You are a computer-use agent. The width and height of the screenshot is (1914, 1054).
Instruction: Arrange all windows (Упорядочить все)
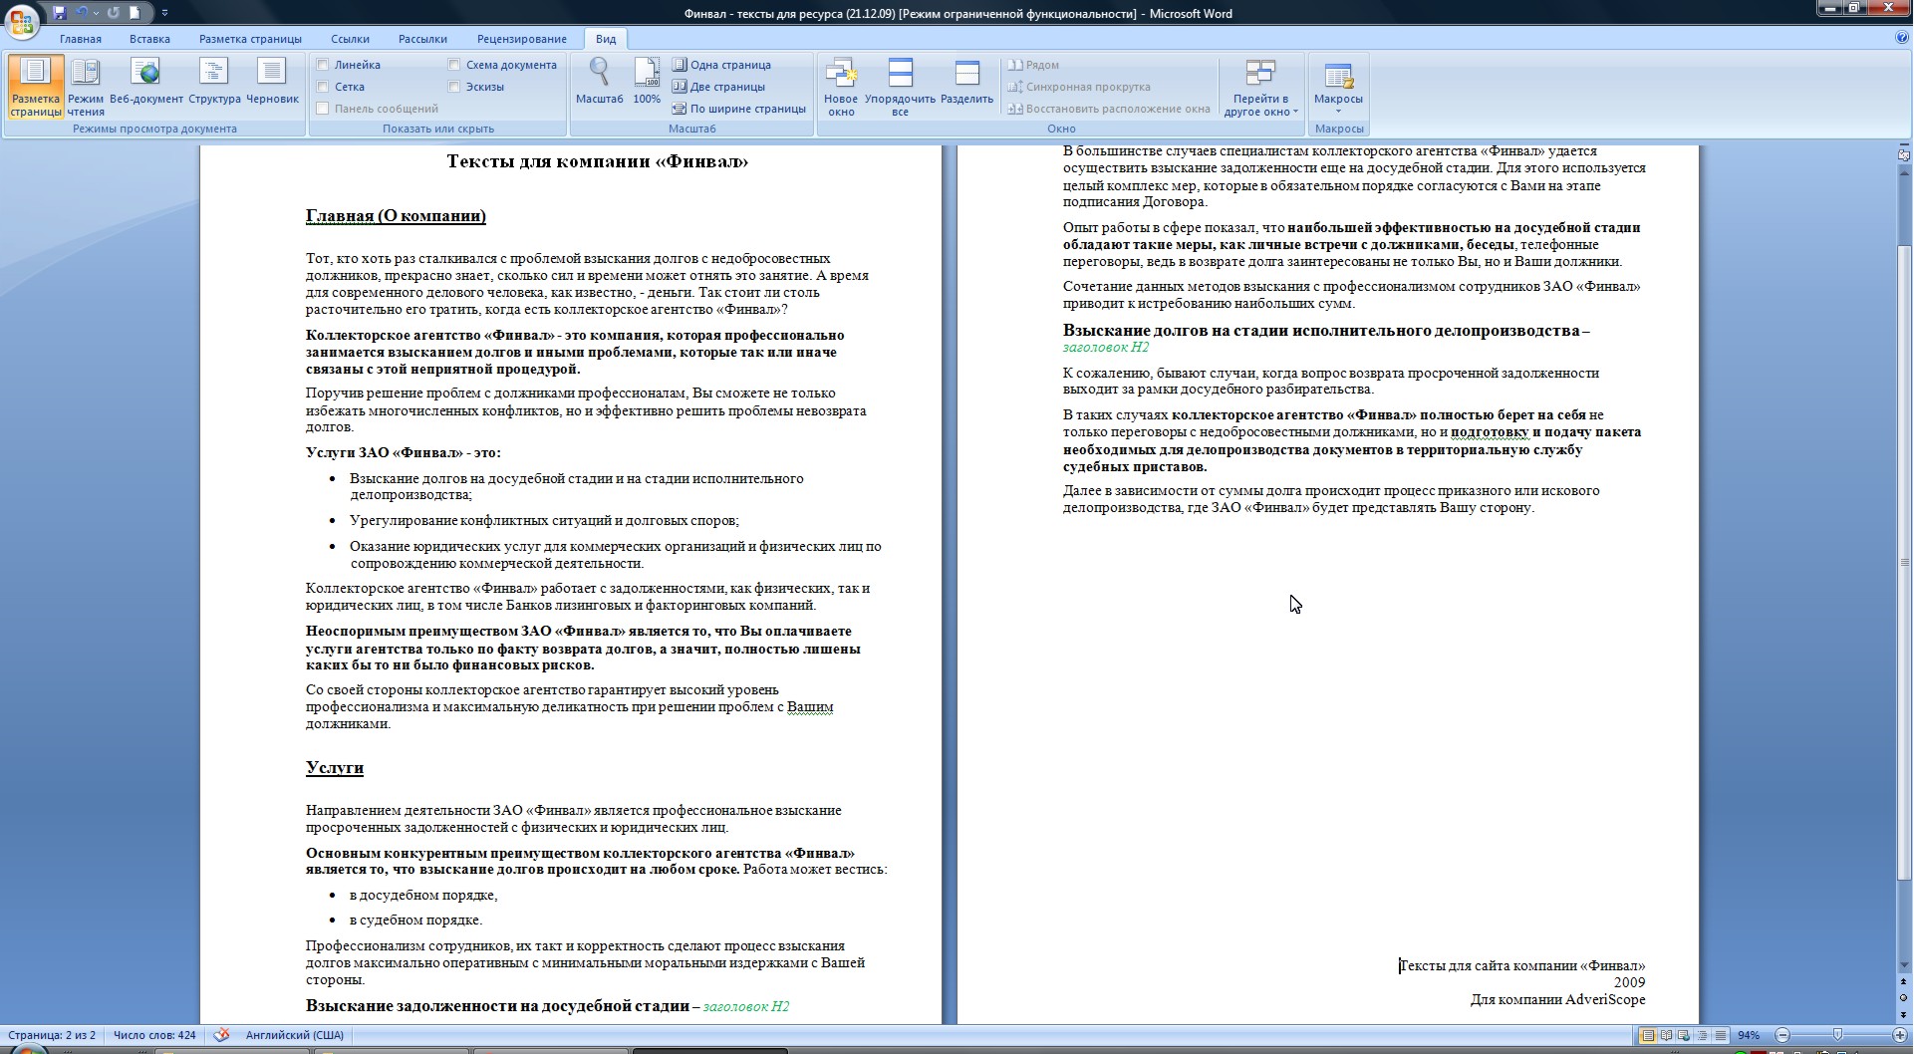(900, 86)
